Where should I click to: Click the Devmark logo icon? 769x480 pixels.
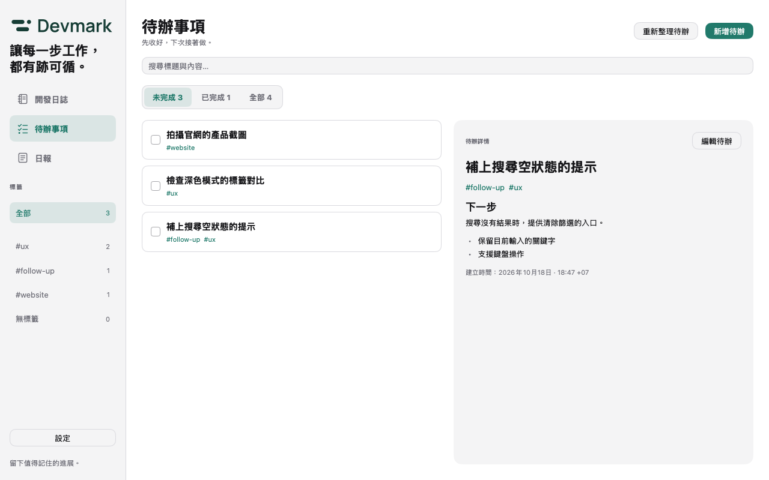22,25
